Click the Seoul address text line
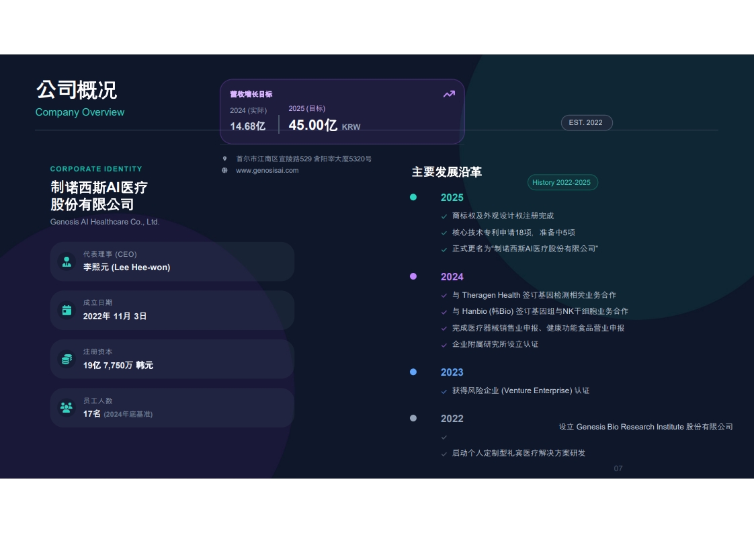The image size is (754, 533). pyautogui.click(x=304, y=159)
